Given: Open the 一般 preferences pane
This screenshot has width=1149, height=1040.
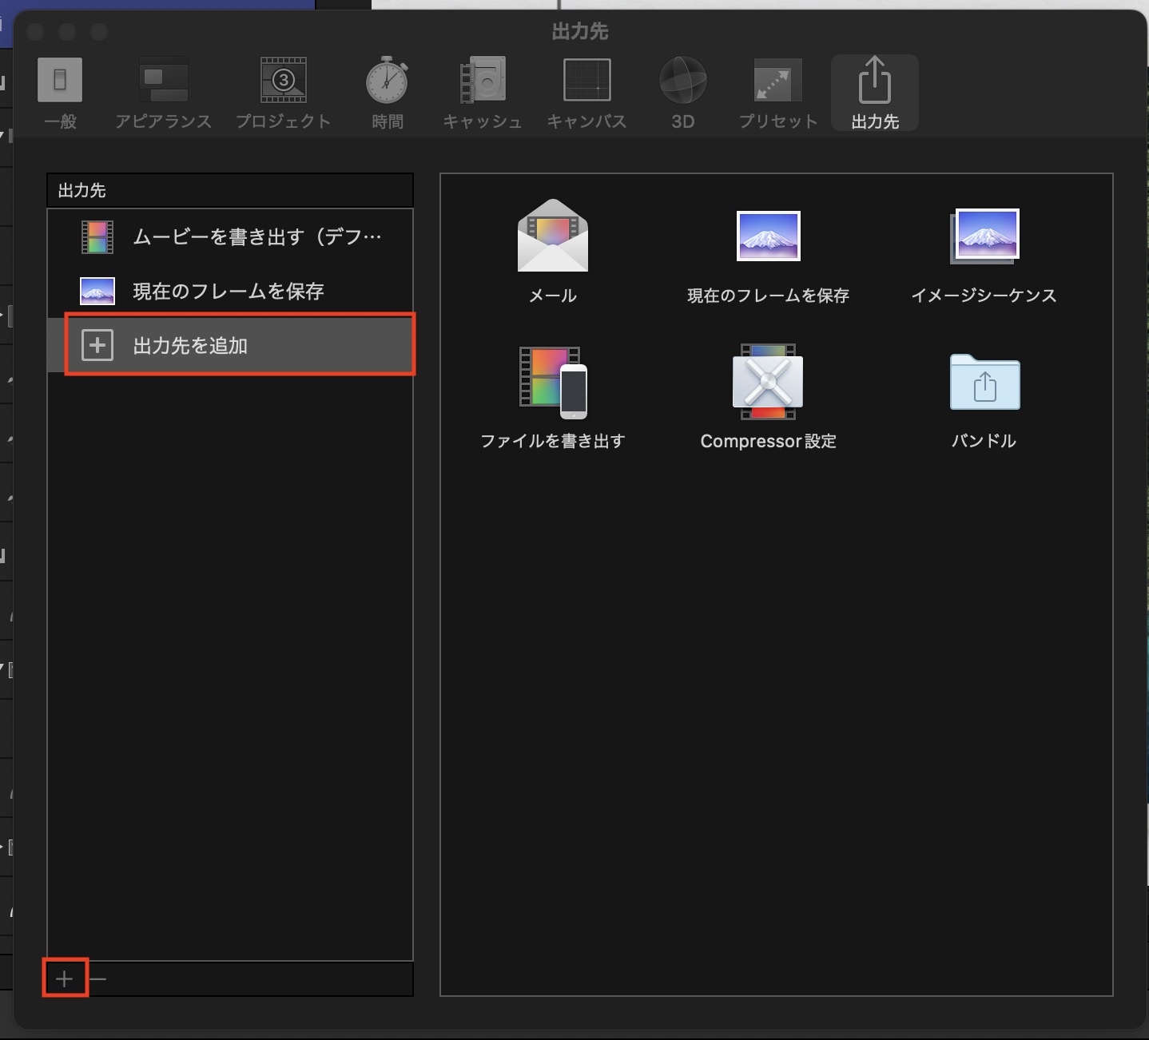Looking at the screenshot, I should tap(60, 93).
